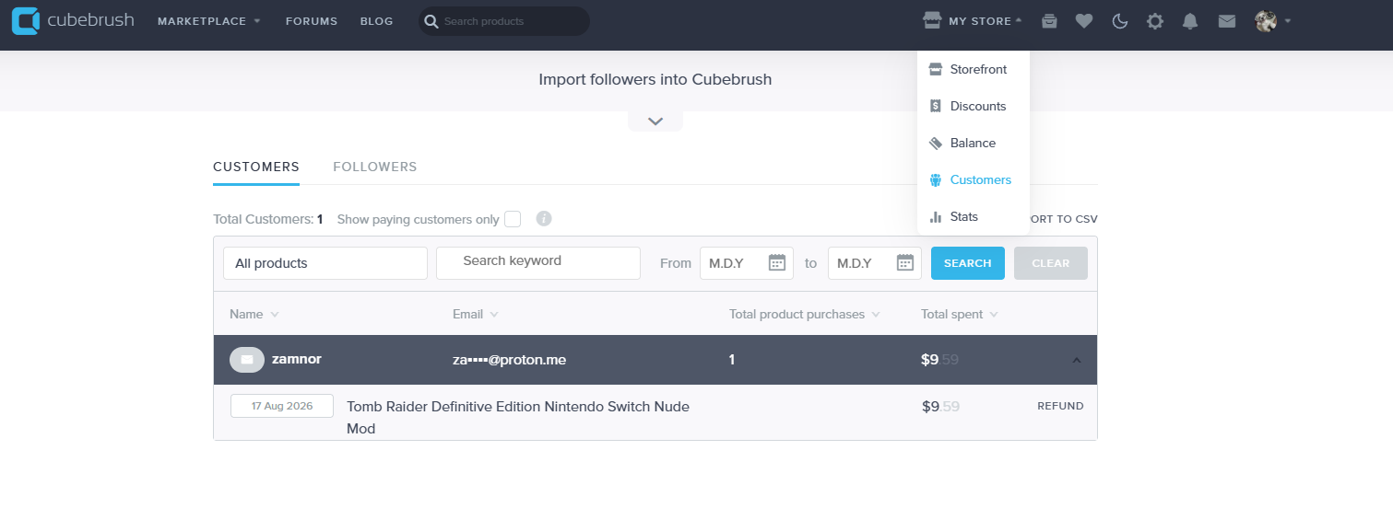1393x508 pixels.
Task: Expand the Import followers panel chevron
Action: tap(655, 121)
